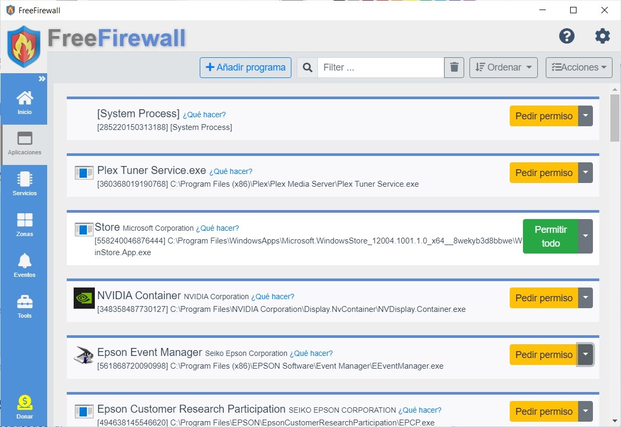Open permission dropdown arrow for Epson Event Manager

[x=585, y=354]
